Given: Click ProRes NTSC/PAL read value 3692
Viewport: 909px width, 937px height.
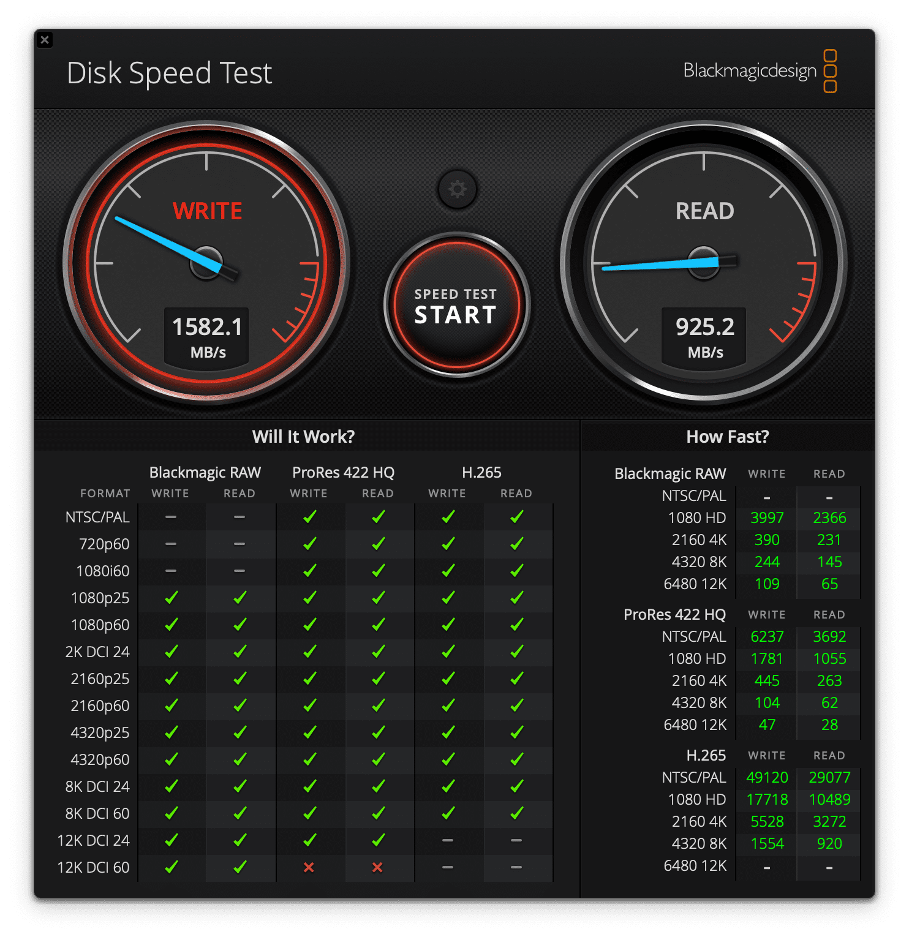Looking at the screenshot, I should coord(829,637).
